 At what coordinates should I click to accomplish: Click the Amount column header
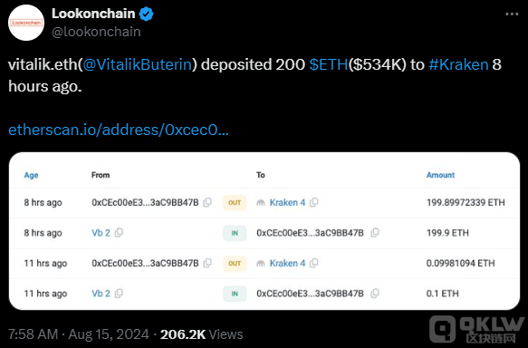[440, 175]
